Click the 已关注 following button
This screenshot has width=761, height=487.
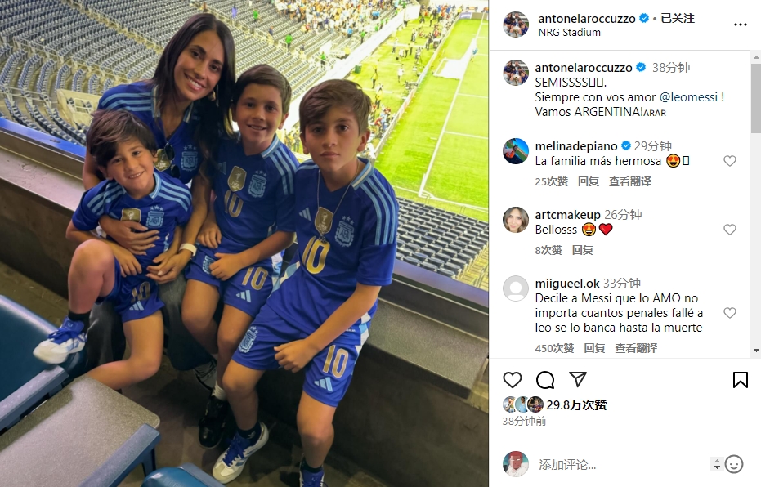point(678,19)
